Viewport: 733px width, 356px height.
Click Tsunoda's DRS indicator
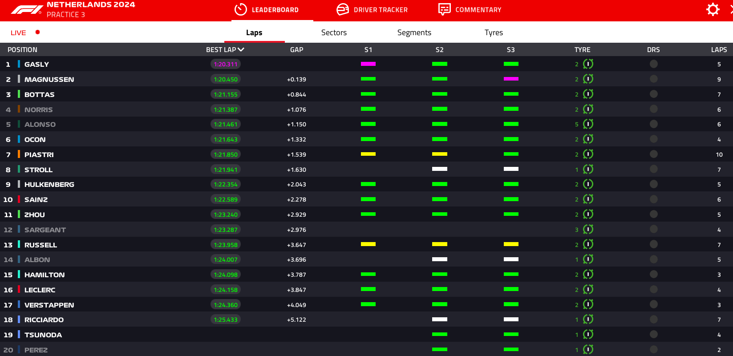click(653, 335)
